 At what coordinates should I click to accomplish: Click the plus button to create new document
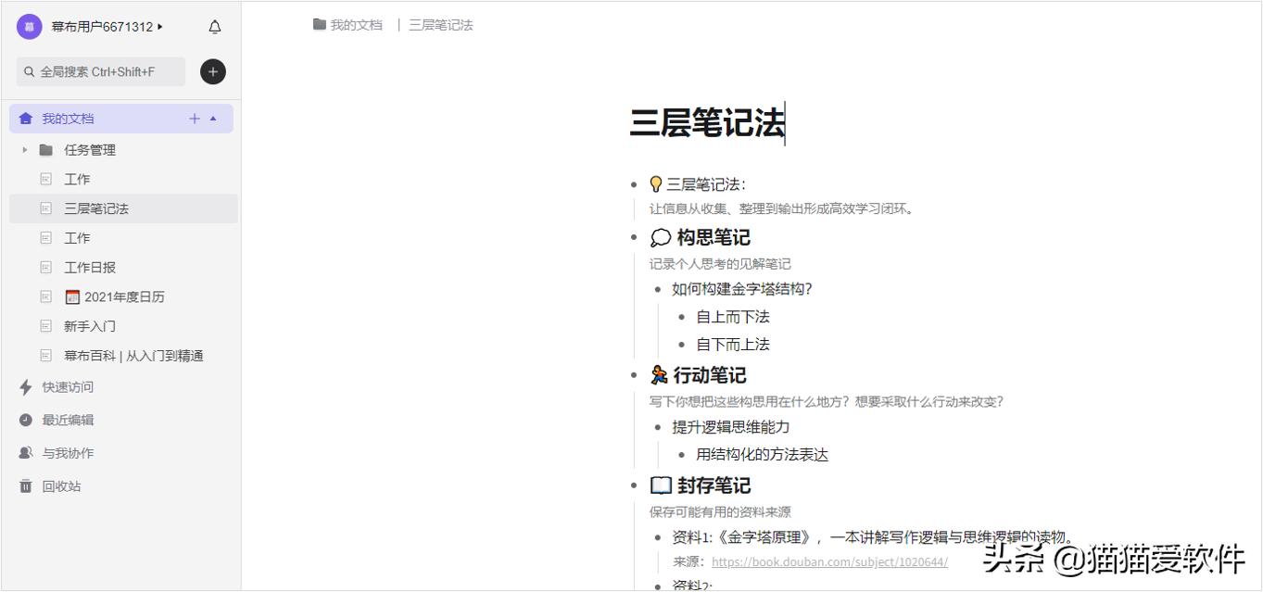(212, 71)
